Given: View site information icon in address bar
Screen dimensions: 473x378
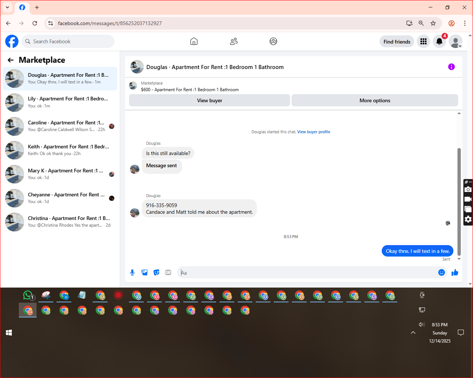Looking at the screenshot, I should point(51,23).
